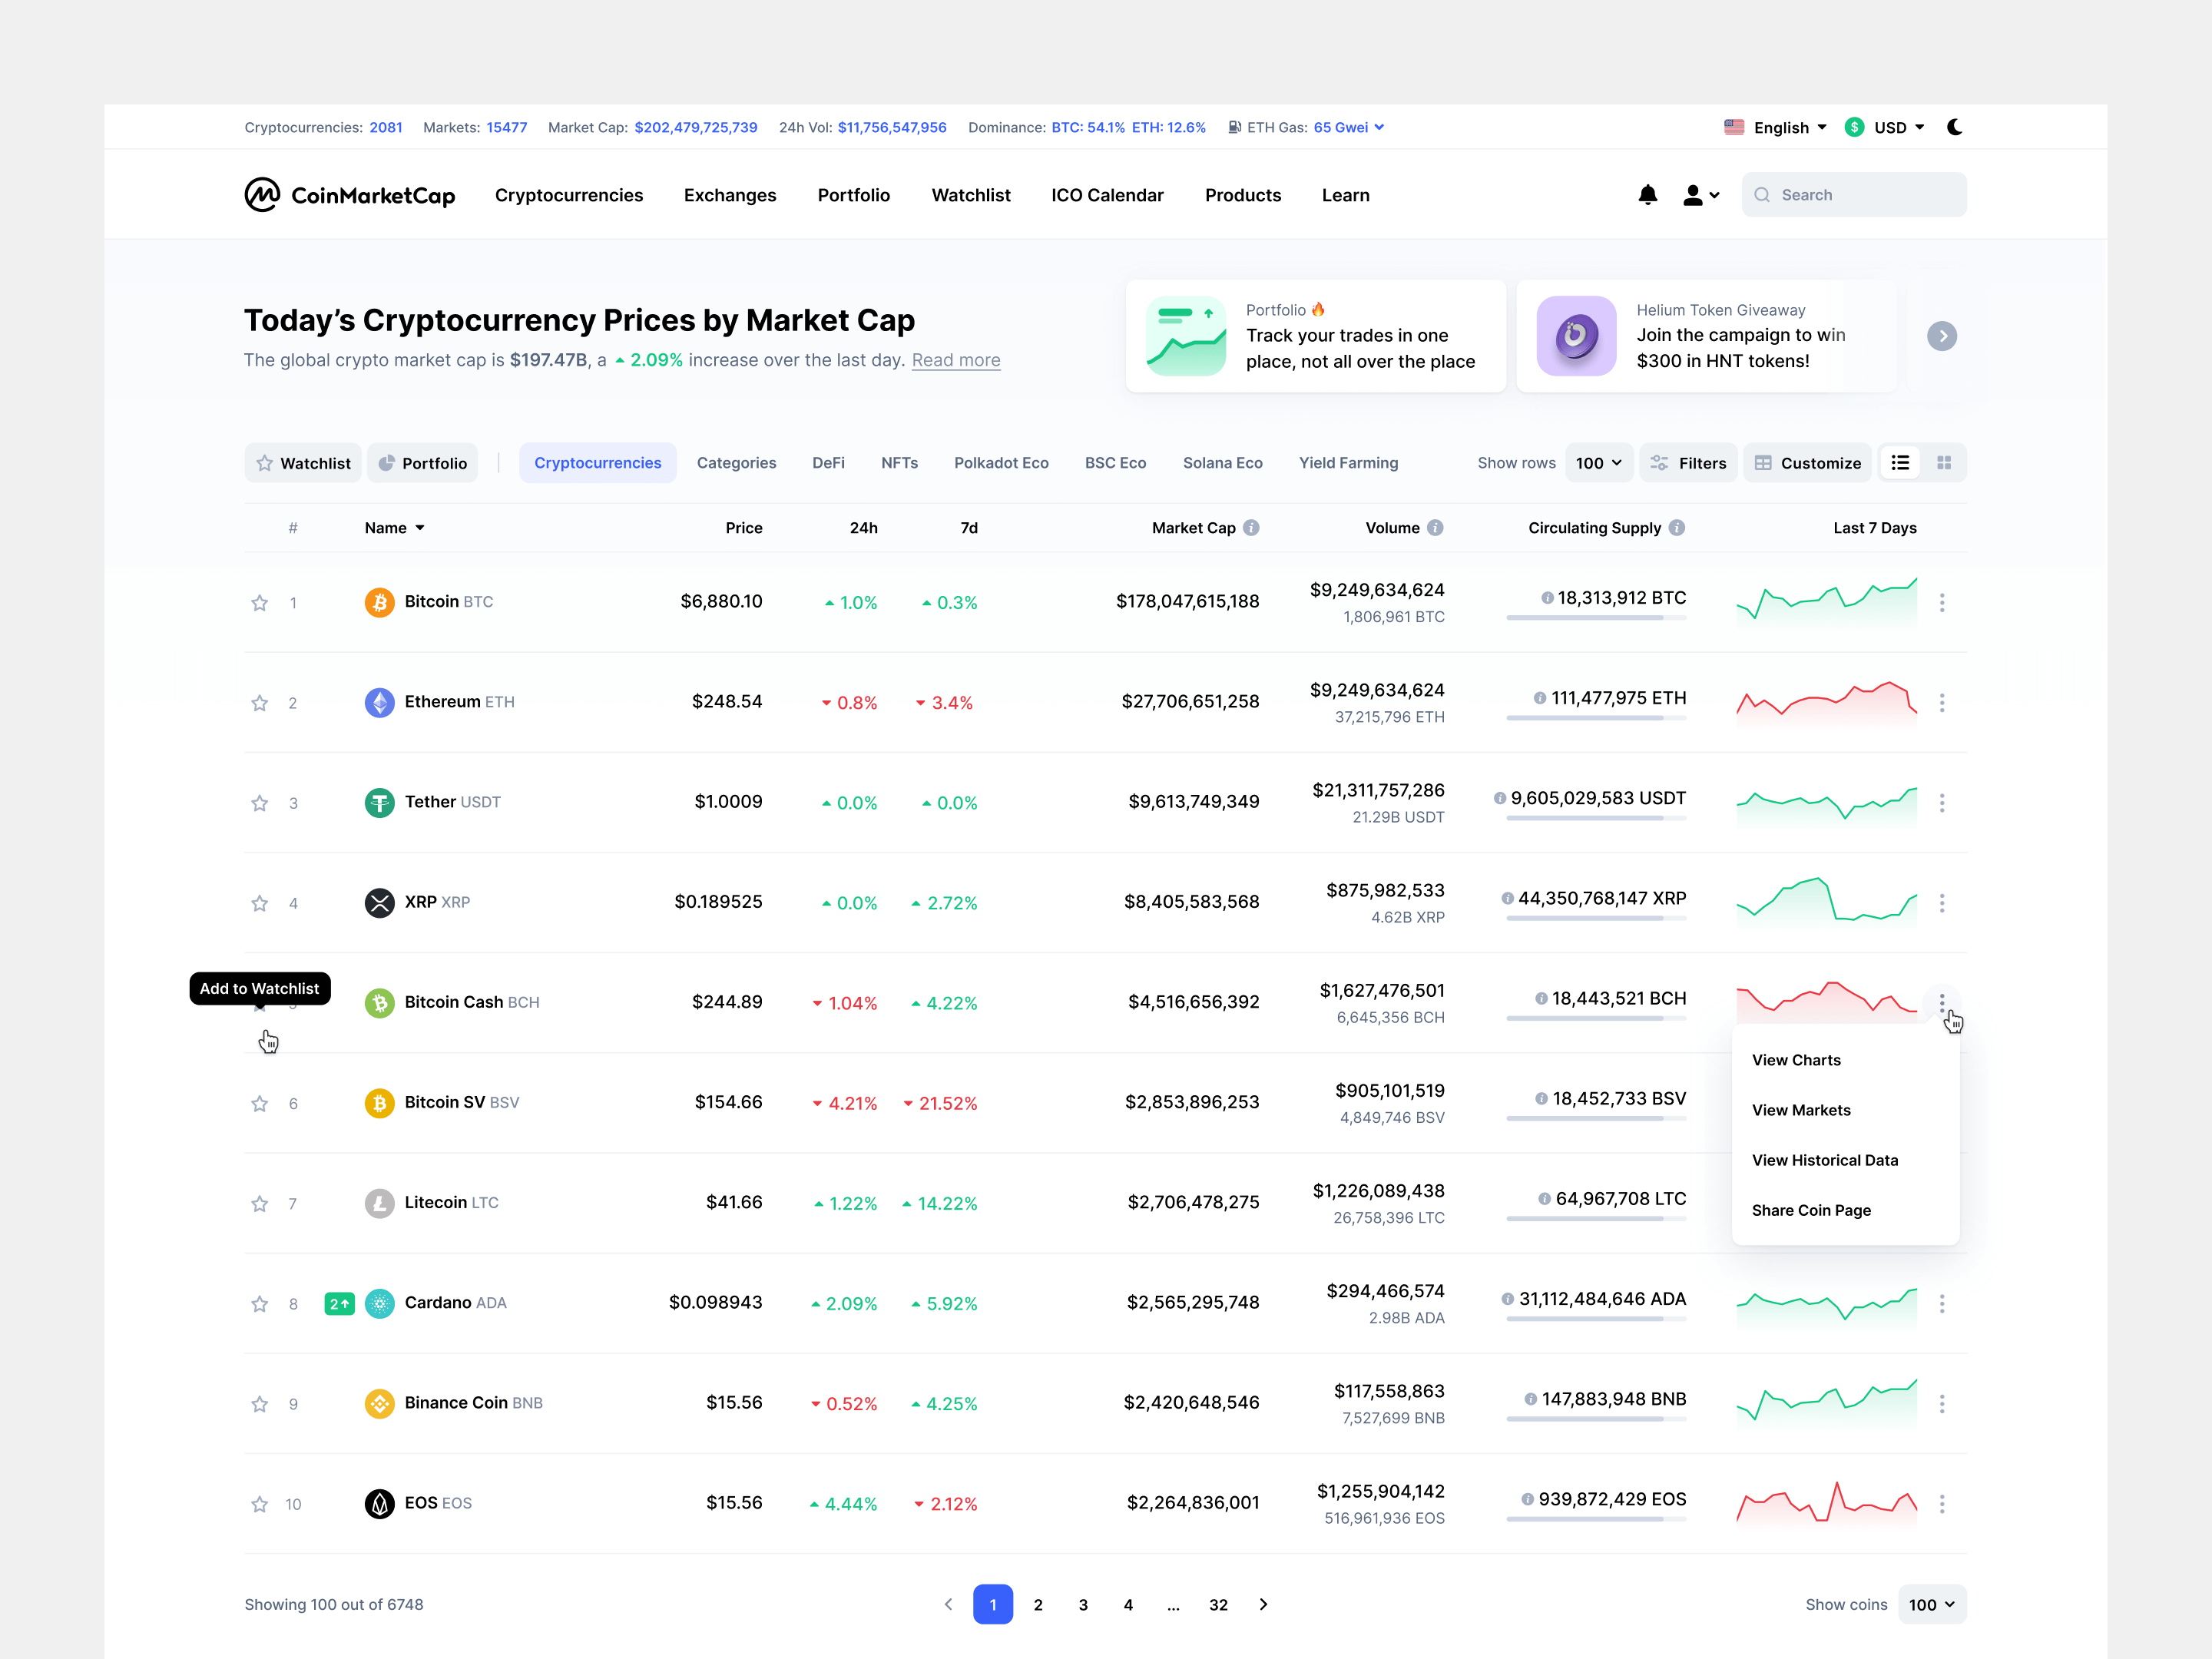Open the three-dot menu for Ethereum

[1942, 702]
